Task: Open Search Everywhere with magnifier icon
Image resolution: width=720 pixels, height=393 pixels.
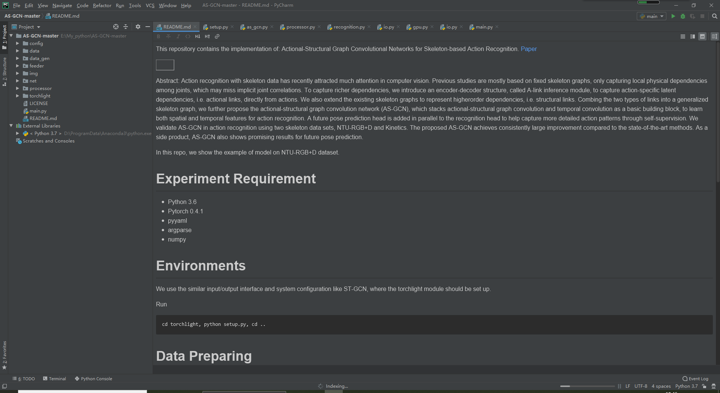Action: tap(714, 16)
